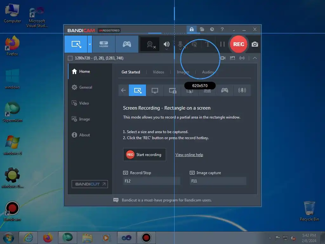Click the 1280x720 recording area text
The width and height of the screenshot is (325, 244).
[x=99, y=58]
